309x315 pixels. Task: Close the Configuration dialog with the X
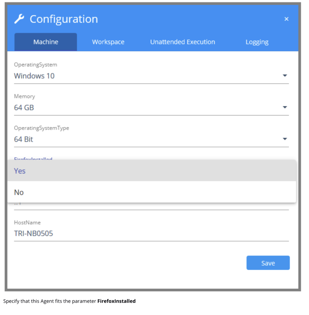(286, 19)
